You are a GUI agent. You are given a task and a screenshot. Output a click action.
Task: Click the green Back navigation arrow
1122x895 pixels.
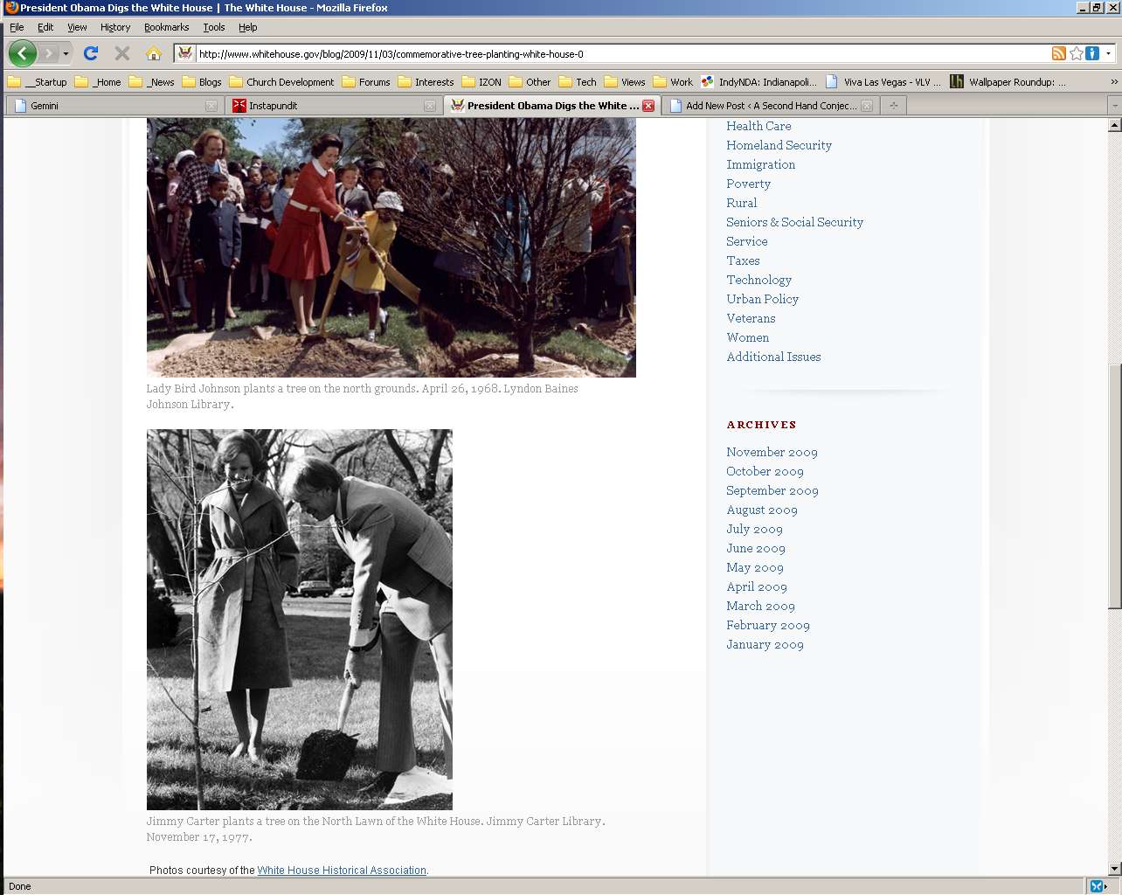23,53
